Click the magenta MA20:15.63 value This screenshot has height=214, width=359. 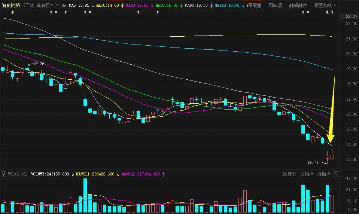click(137, 5)
